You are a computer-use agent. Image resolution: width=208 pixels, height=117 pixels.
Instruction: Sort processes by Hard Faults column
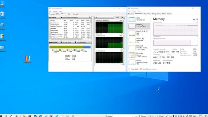pyautogui.click(x=71, y=20)
